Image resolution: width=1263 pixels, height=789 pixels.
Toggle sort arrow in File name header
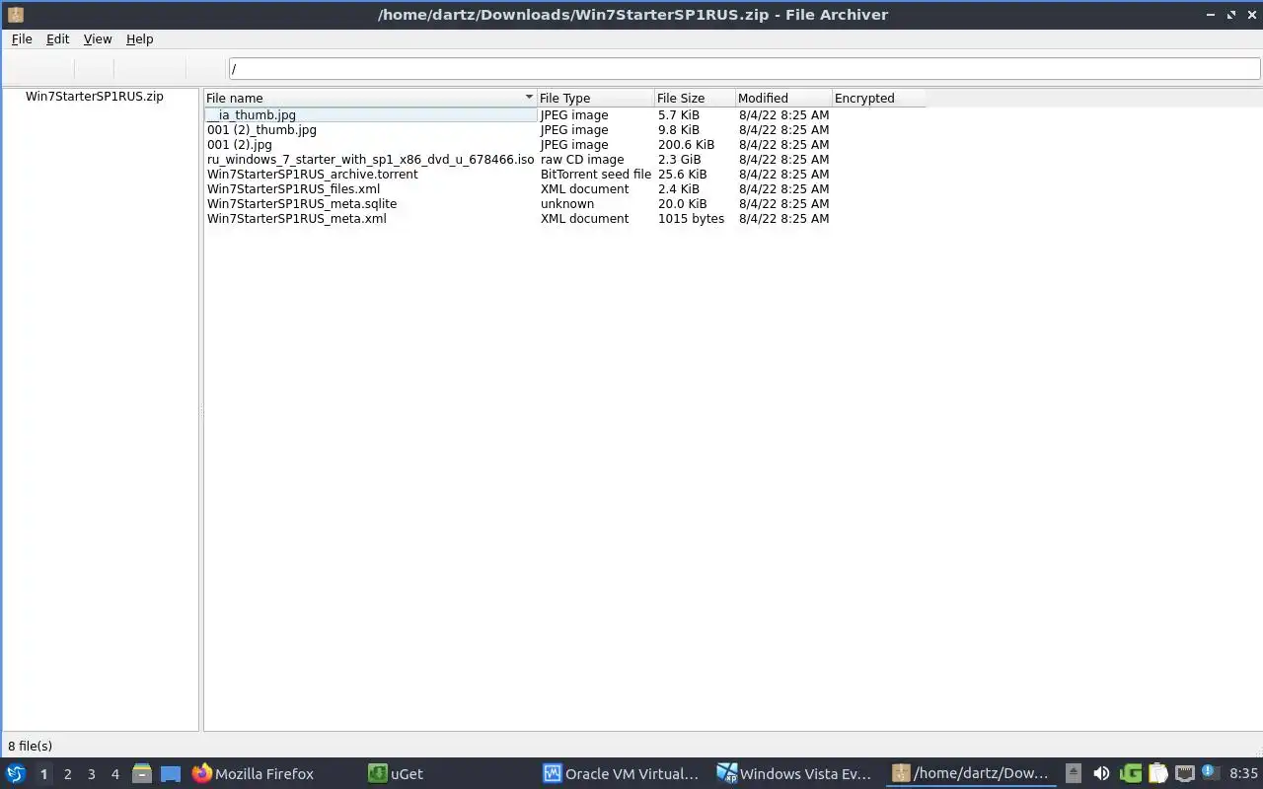(x=529, y=98)
